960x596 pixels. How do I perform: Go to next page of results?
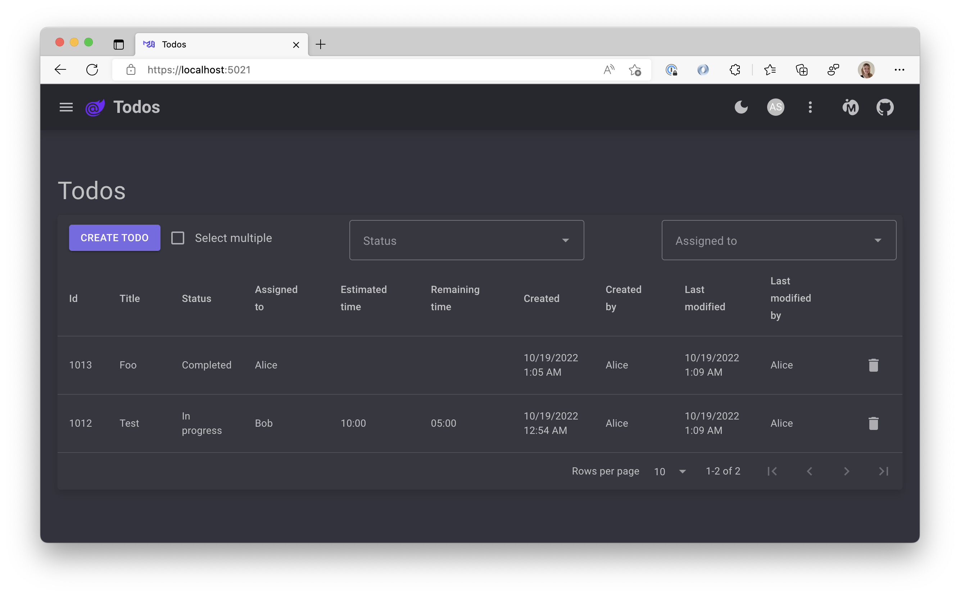(x=846, y=471)
